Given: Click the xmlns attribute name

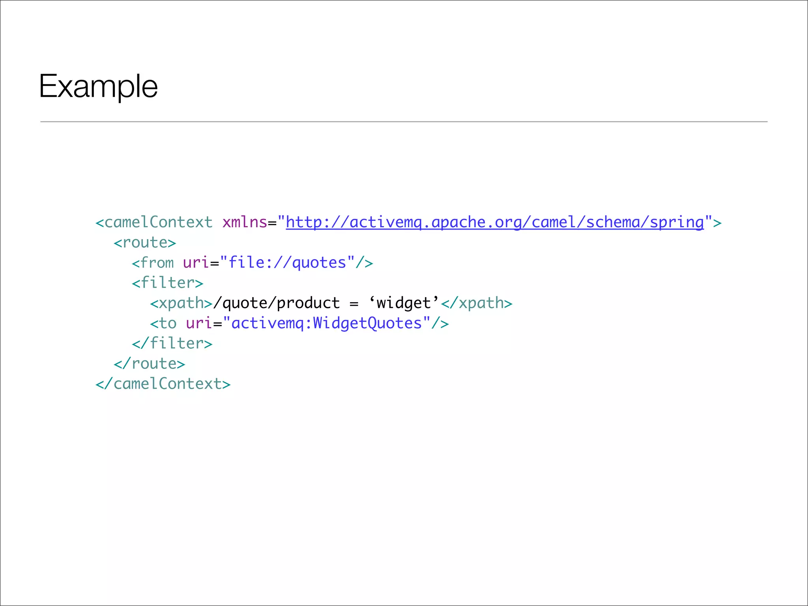Looking at the screenshot, I should point(245,223).
